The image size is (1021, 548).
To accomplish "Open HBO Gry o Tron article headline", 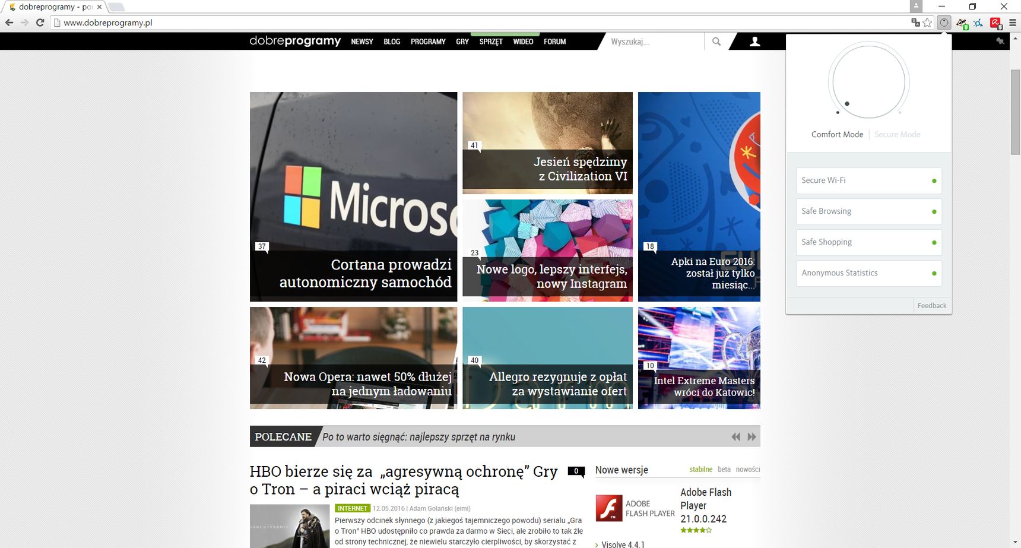I will (404, 480).
